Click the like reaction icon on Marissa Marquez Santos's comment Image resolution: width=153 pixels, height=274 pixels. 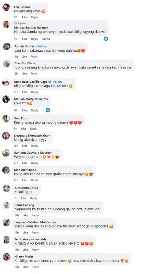pos(48,110)
